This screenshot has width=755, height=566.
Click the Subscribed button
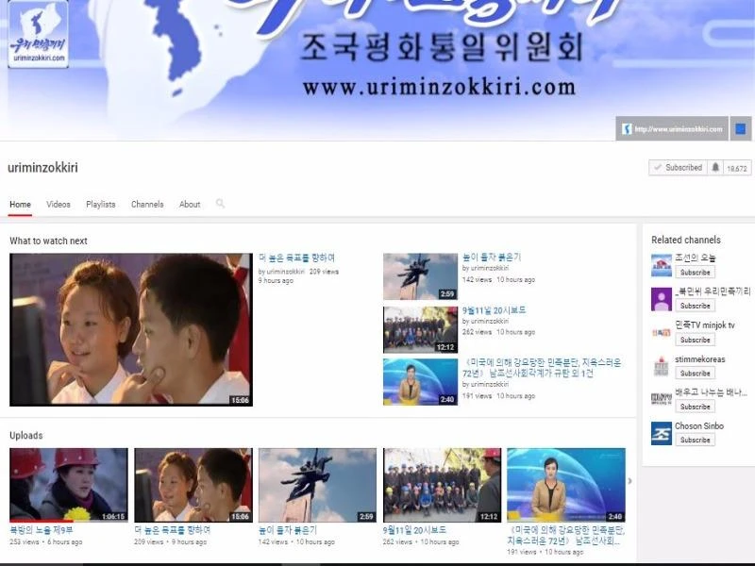click(x=678, y=168)
